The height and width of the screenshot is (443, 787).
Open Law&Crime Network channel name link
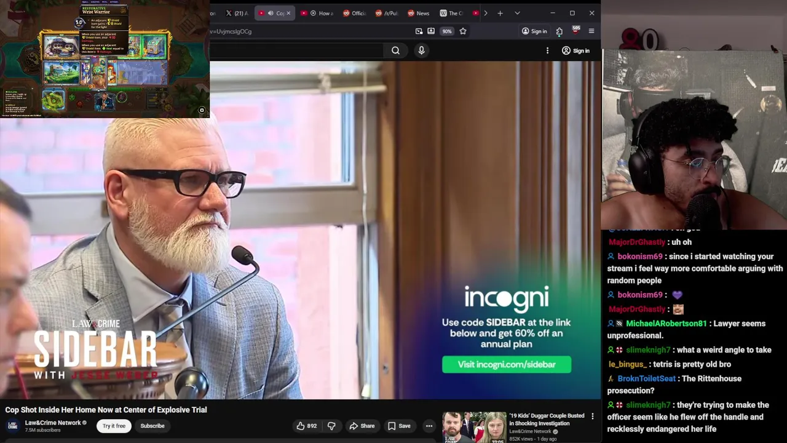point(53,423)
